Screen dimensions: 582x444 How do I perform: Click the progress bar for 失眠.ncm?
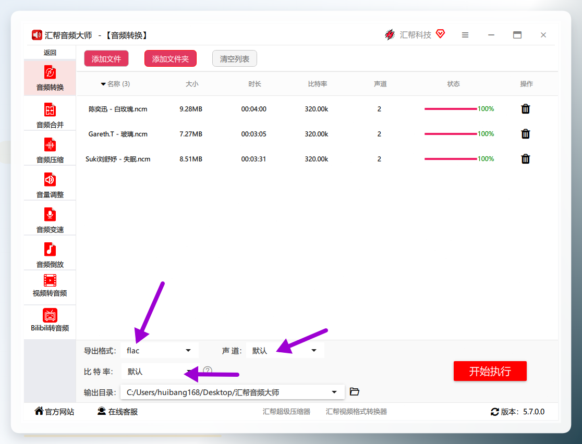click(x=451, y=159)
